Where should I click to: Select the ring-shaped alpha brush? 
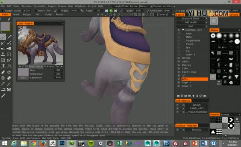[x=213, y=36]
